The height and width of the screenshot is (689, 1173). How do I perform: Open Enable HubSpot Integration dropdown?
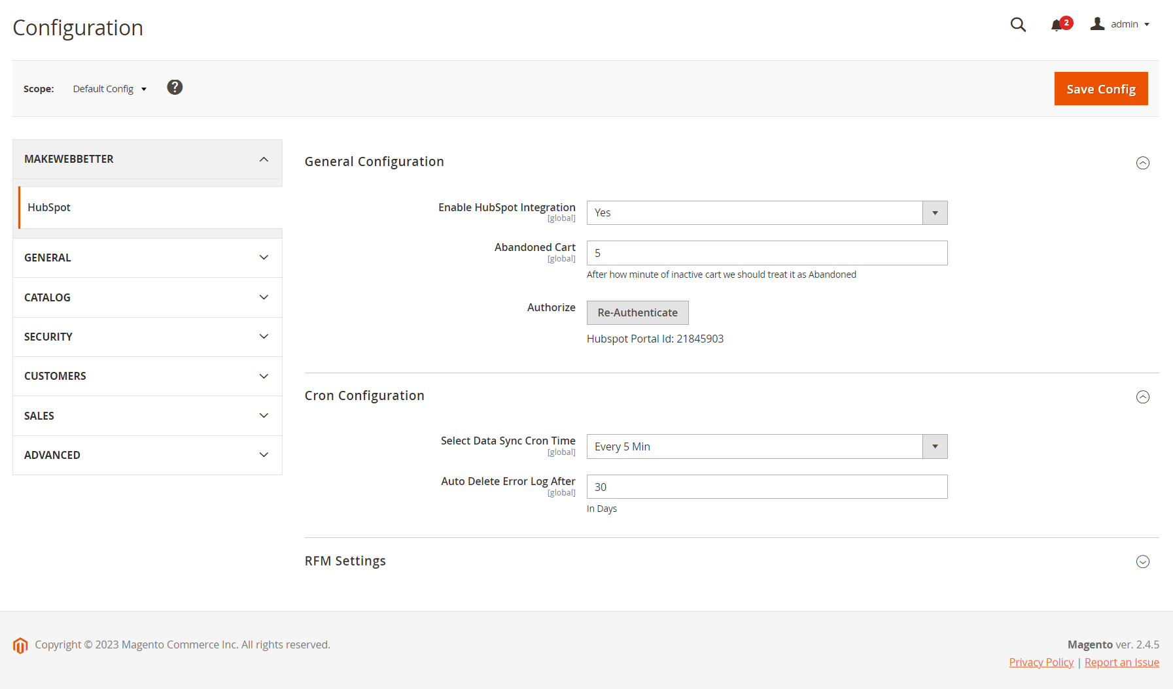tap(766, 213)
